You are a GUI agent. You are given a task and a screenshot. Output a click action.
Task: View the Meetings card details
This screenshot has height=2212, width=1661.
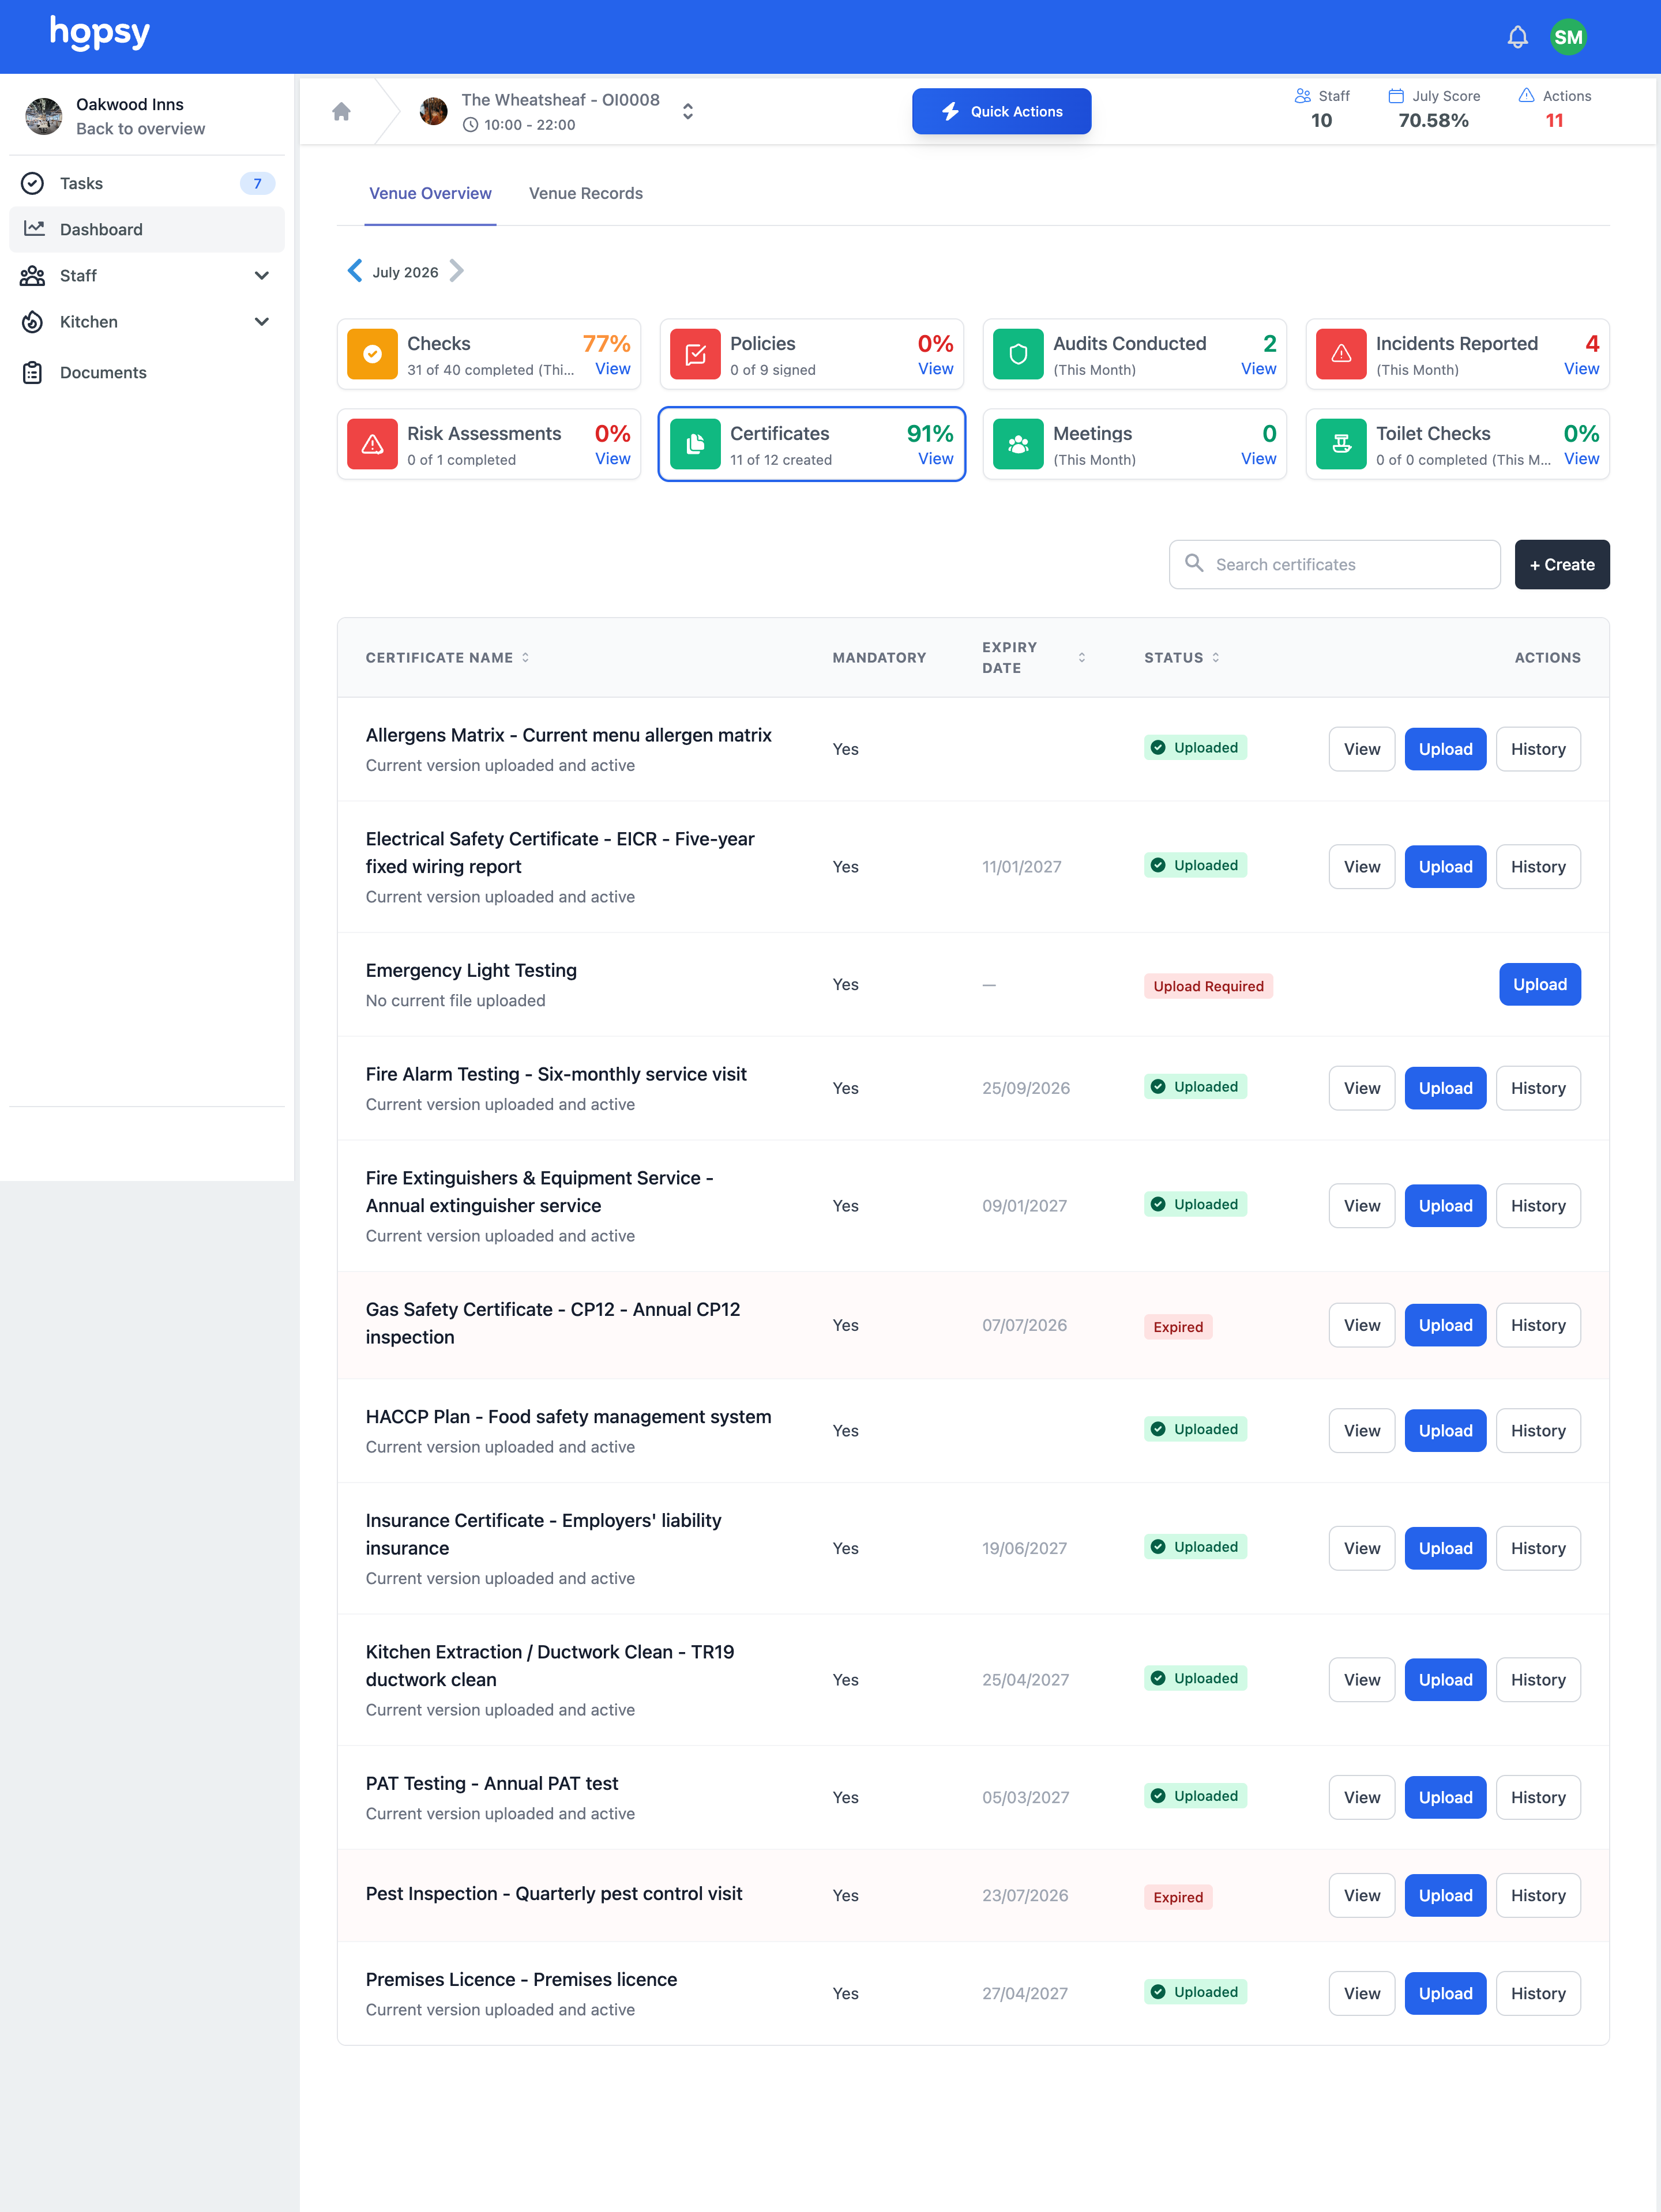pos(1259,459)
